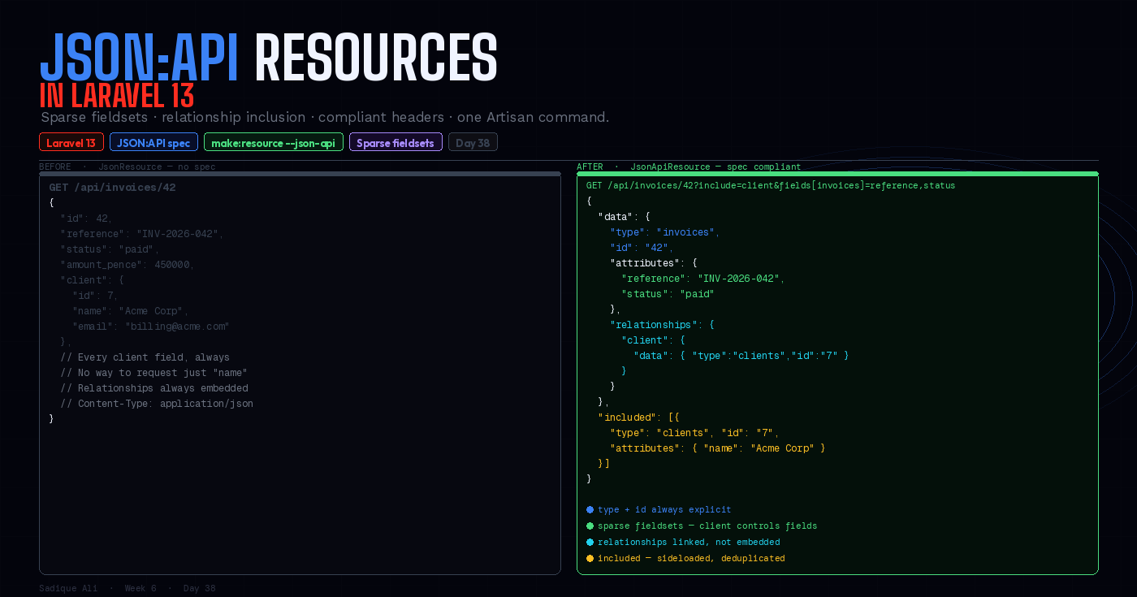Click the GET /api/invoices/42?include=client request line

coord(769,185)
